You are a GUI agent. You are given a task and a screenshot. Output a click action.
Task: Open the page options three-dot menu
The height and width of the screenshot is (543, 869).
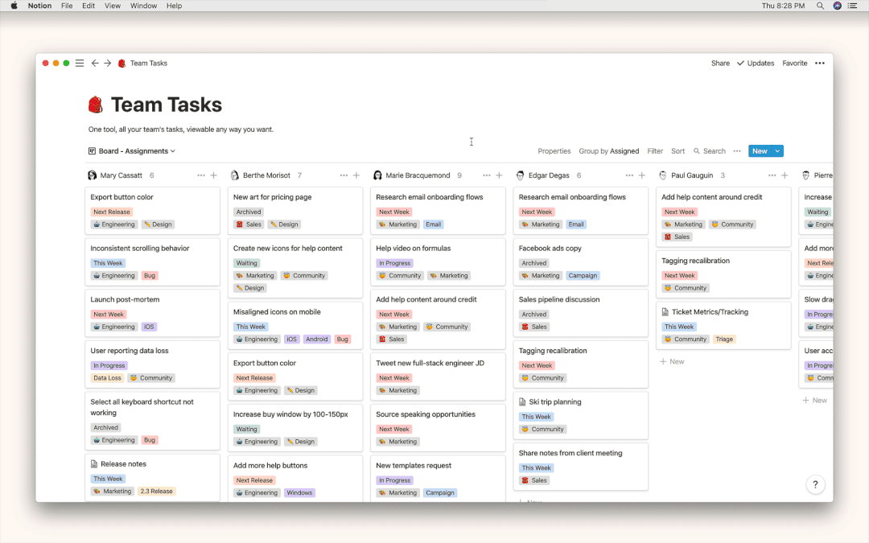coord(820,63)
